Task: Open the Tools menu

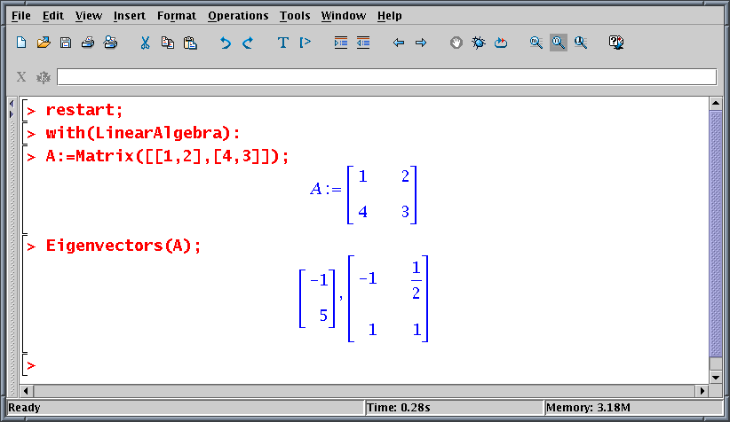Action: tap(295, 16)
